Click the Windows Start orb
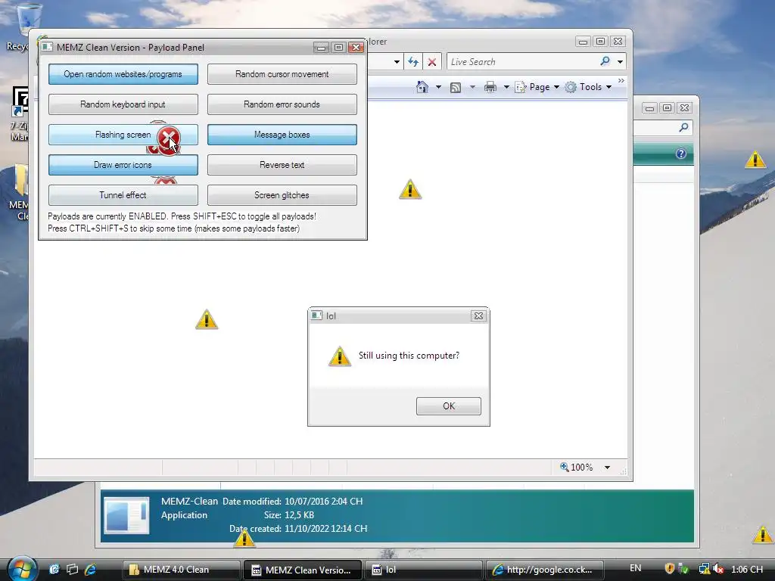The width and height of the screenshot is (775, 581). (22, 569)
